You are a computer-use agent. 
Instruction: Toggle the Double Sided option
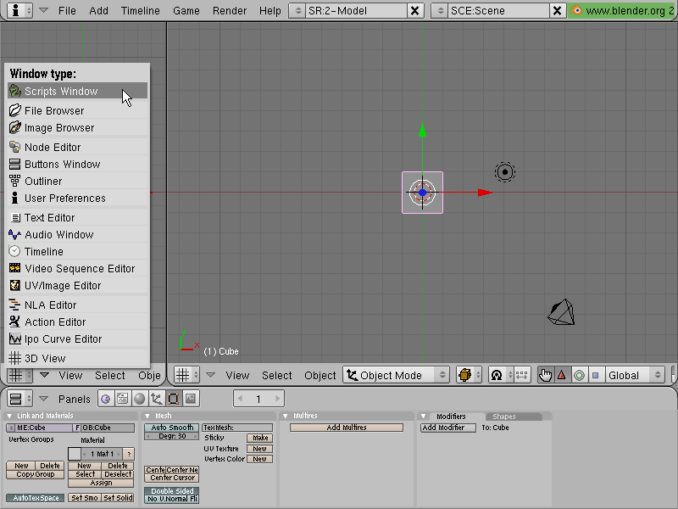(x=172, y=491)
